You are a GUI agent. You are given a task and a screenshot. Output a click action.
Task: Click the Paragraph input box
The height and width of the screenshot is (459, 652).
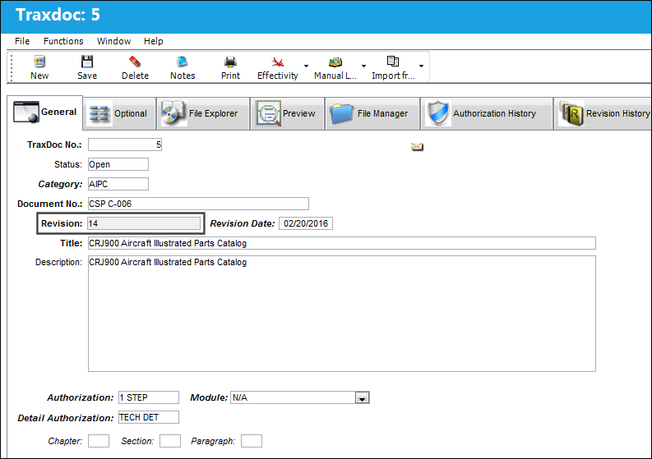click(252, 441)
